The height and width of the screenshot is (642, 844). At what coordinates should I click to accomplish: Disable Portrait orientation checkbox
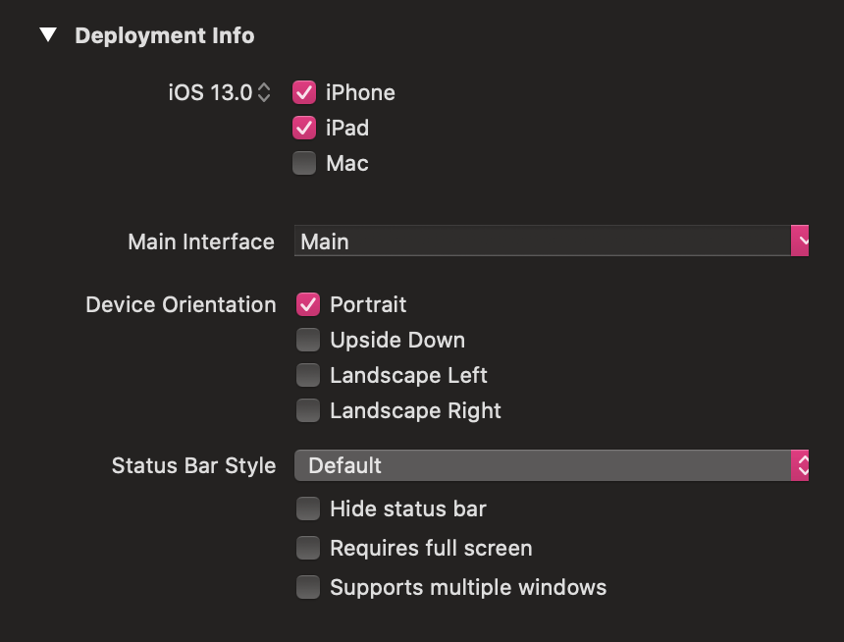308,305
